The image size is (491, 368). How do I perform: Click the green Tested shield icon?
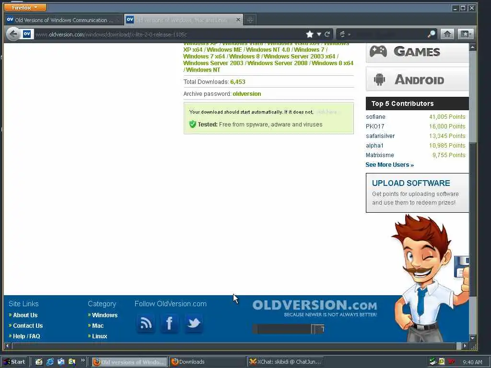pos(193,124)
